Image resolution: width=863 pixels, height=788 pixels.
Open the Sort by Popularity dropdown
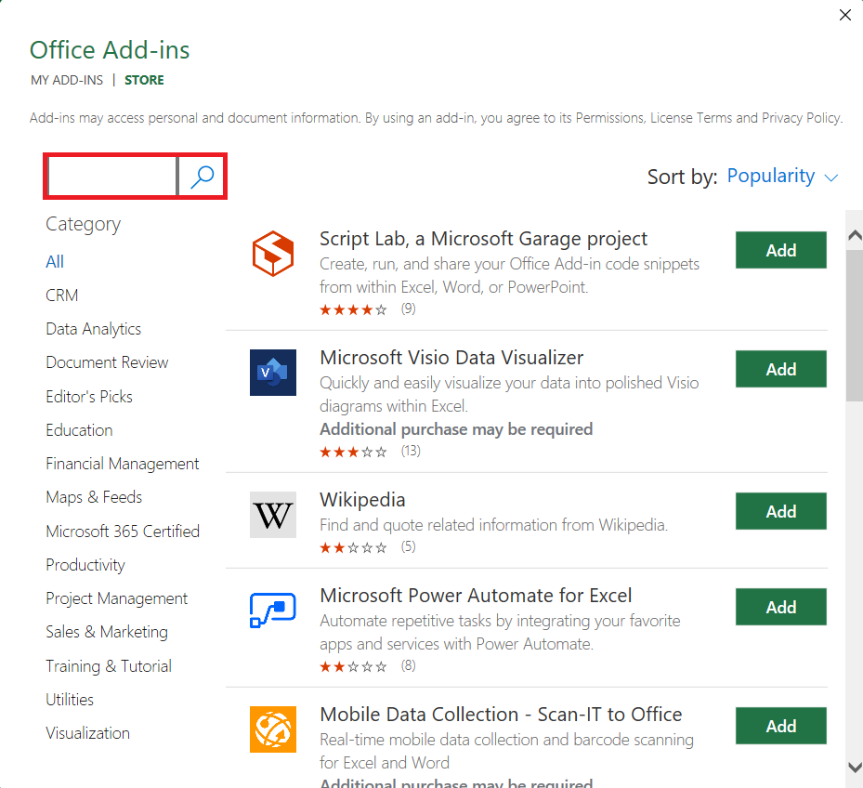pyautogui.click(x=782, y=177)
